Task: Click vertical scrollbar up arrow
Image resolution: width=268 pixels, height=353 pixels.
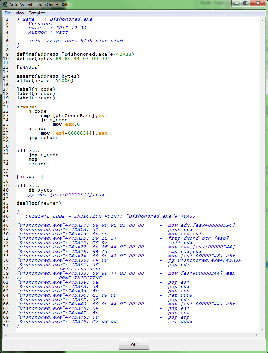Action: point(262,20)
